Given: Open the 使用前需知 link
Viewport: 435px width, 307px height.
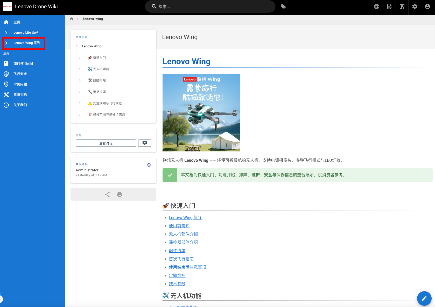Looking at the screenshot, I should 179,226.
